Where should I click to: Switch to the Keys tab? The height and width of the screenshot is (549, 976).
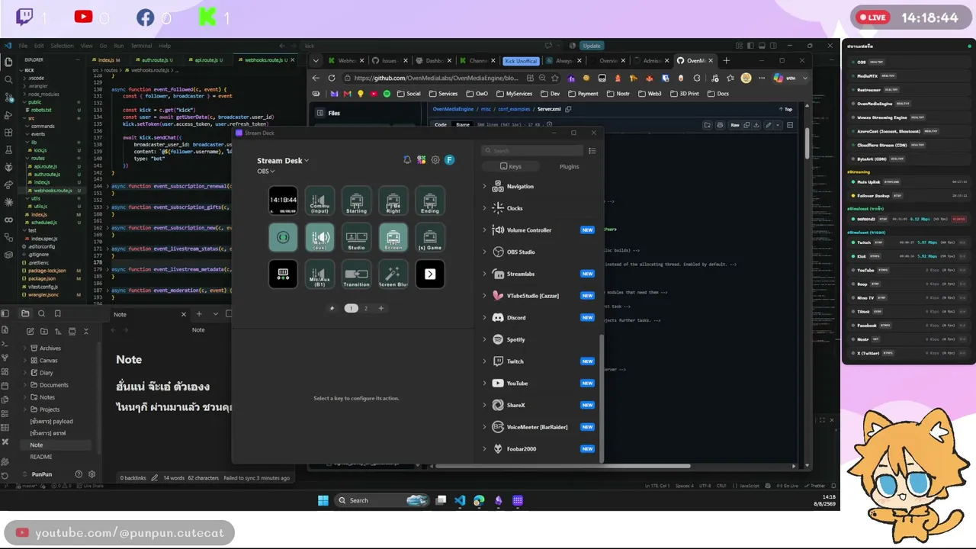click(x=510, y=166)
